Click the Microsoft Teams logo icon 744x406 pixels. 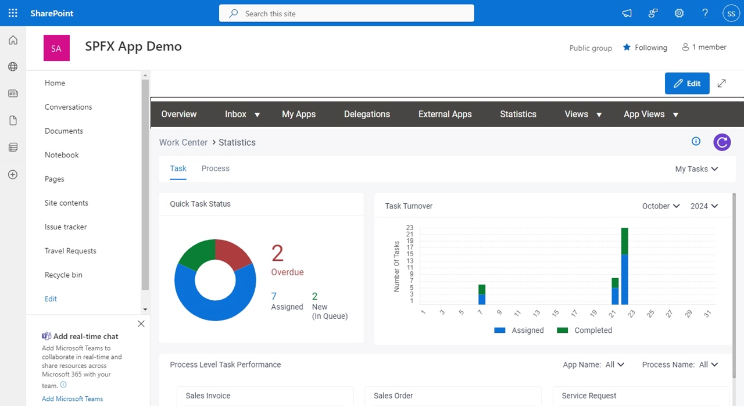[46, 336]
